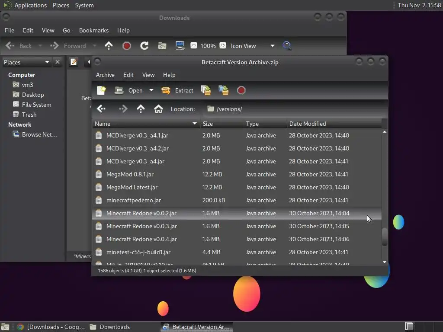Select Minecraft Redone v0.0.4.jar
This screenshot has width=443, height=332.
click(x=237, y=239)
